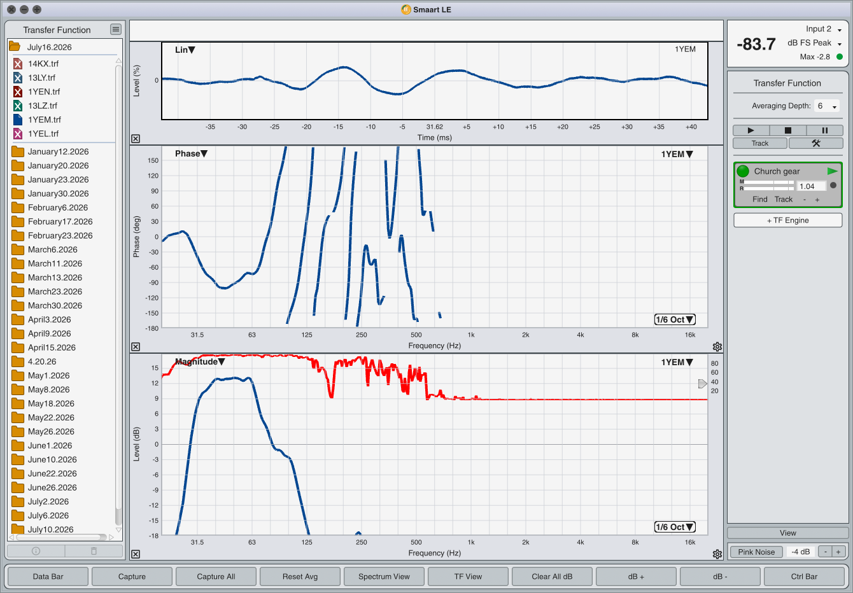Click the trash delete button below file list
Image resolution: width=853 pixels, height=593 pixels.
[94, 551]
